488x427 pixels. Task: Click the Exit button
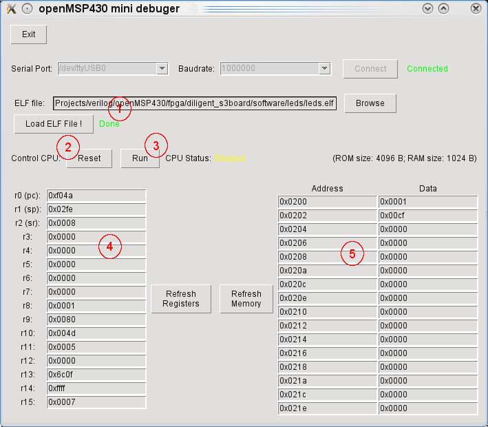pyautogui.click(x=29, y=34)
